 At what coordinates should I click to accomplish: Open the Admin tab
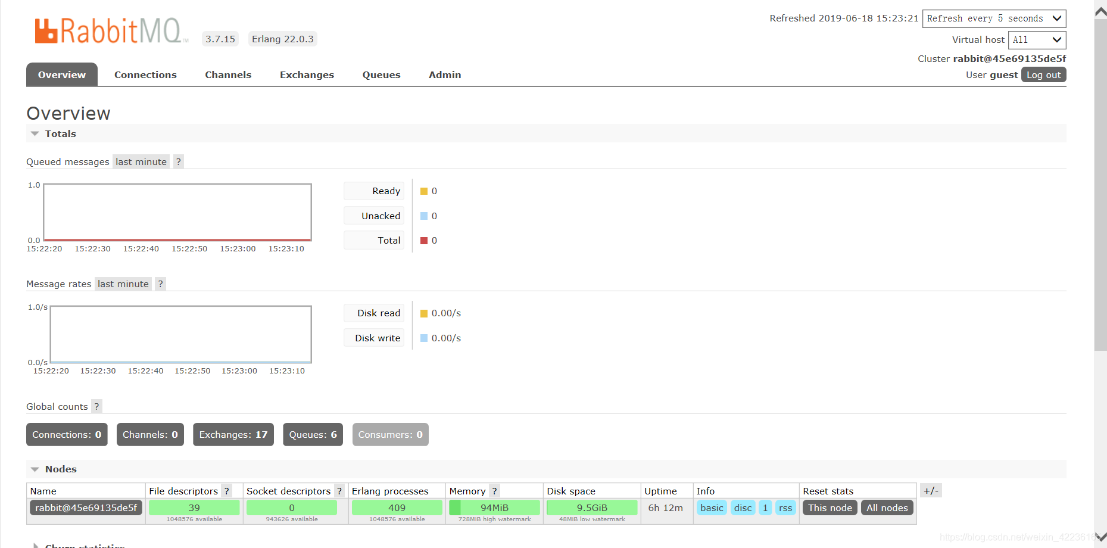coord(445,74)
